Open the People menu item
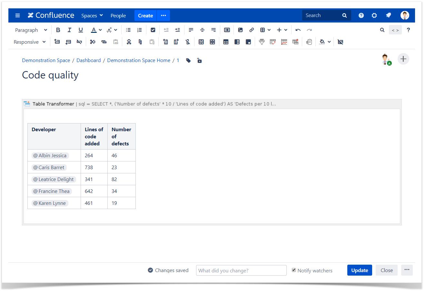 click(x=118, y=15)
